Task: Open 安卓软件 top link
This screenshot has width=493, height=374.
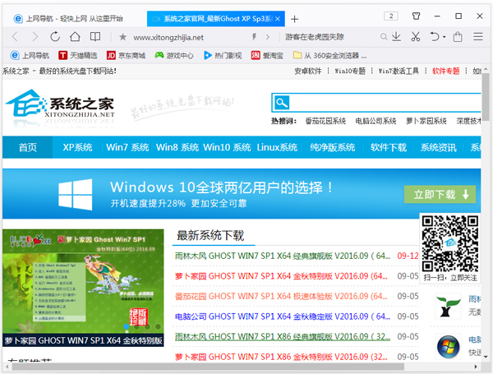Action: (308, 71)
